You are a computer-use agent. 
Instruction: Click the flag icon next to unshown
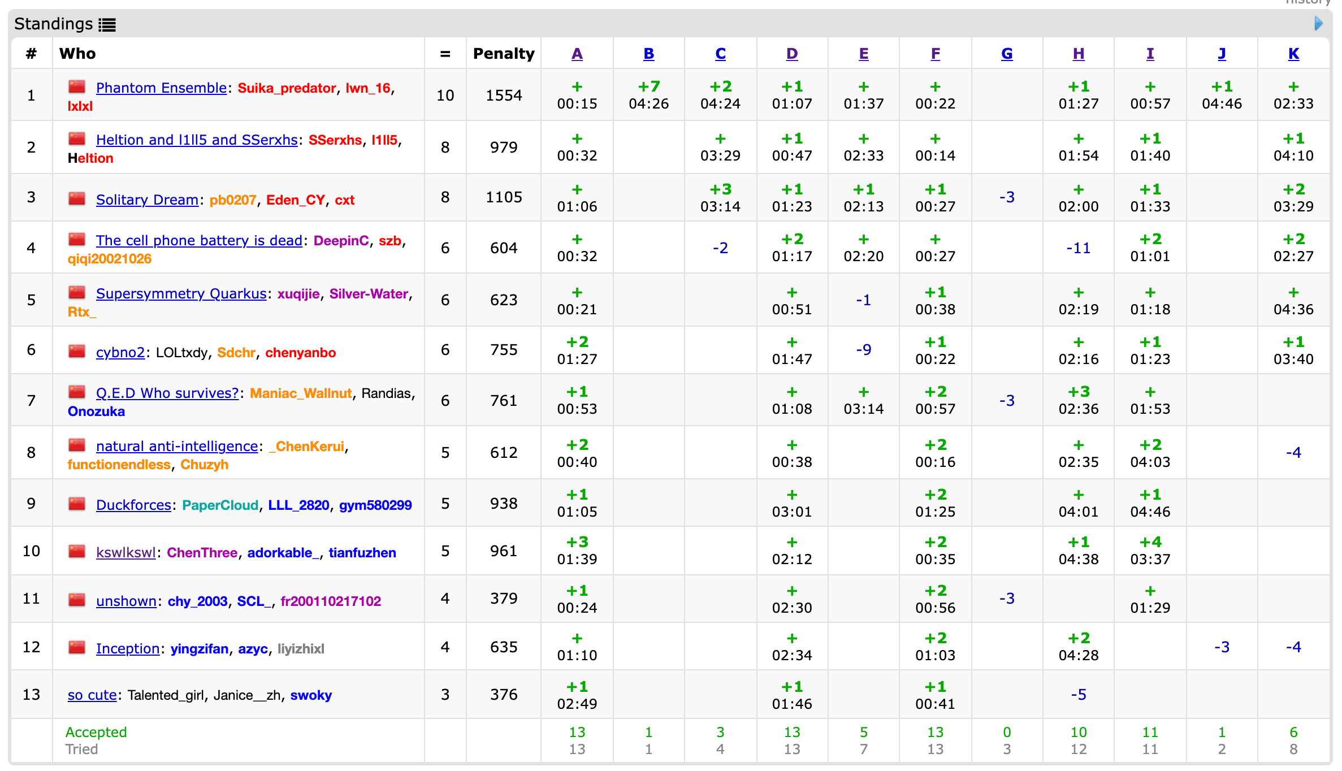[77, 600]
